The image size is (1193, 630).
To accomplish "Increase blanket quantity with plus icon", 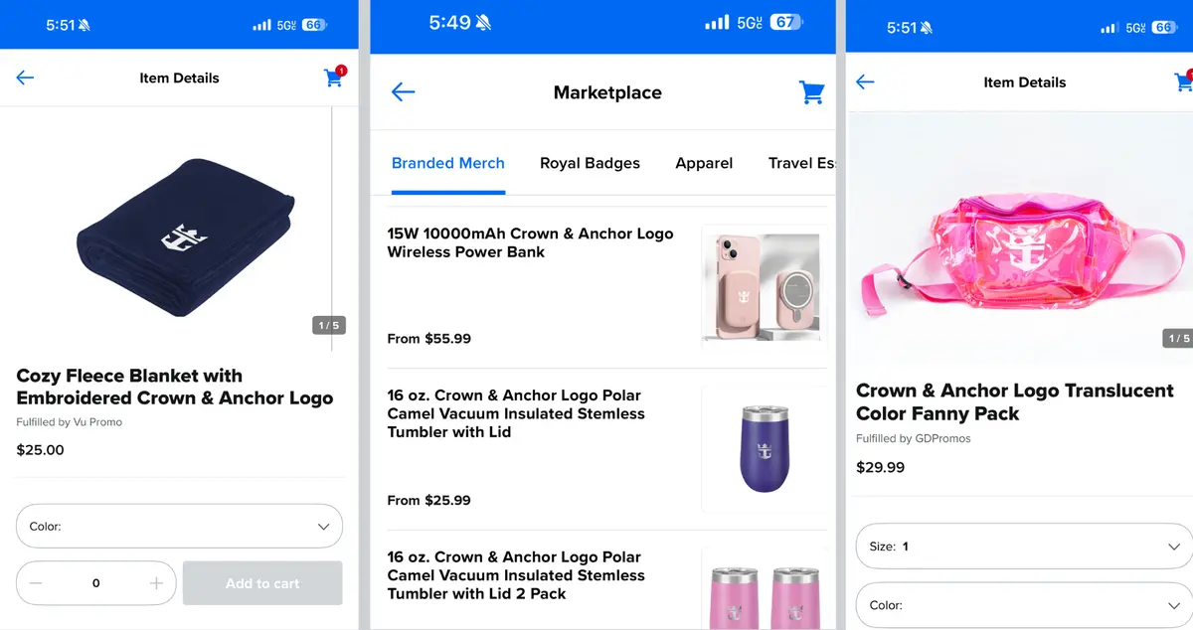I will pyautogui.click(x=156, y=583).
